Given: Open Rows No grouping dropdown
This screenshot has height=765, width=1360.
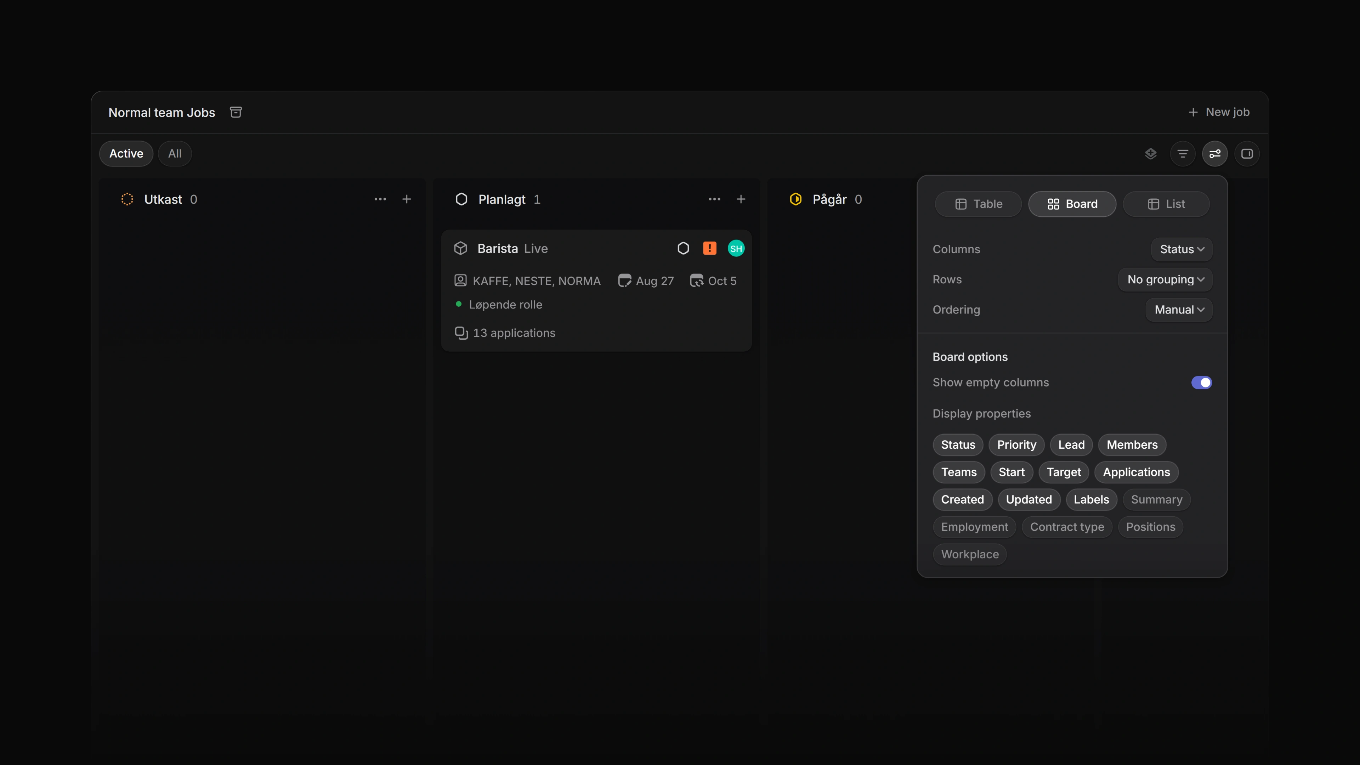Looking at the screenshot, I should (1165, 279).
